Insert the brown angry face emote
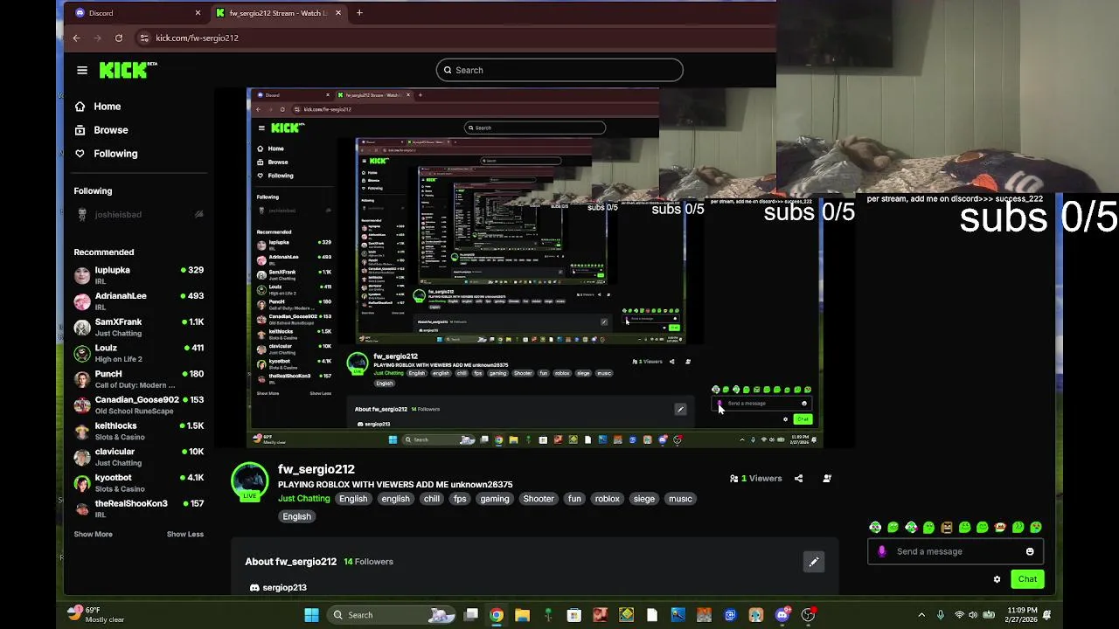The width and height of the screenshot is (1119, 629). (x=947, y=528)
